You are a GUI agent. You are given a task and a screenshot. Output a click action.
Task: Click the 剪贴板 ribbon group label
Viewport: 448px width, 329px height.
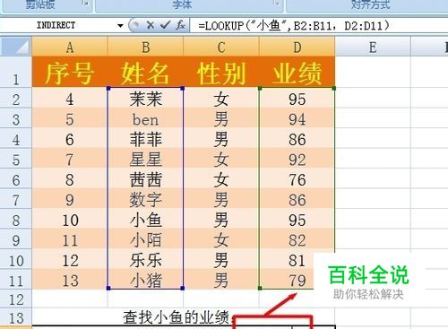tap(39, 4)
